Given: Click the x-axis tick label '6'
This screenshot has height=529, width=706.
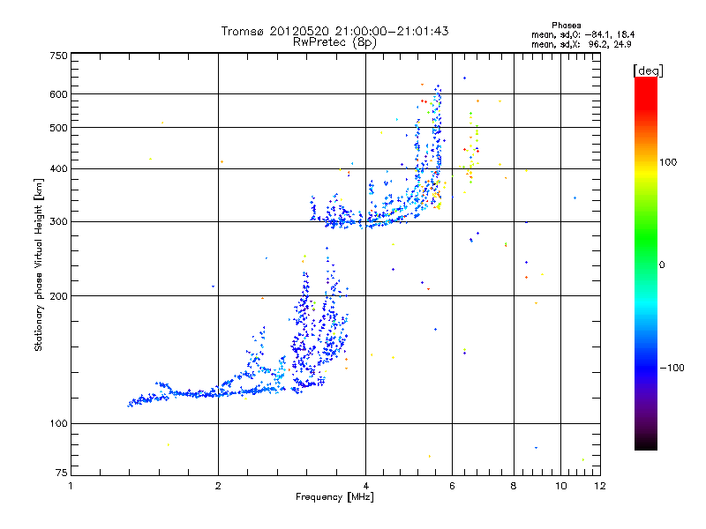Looking at the screenshot, I should click(452, 486).
